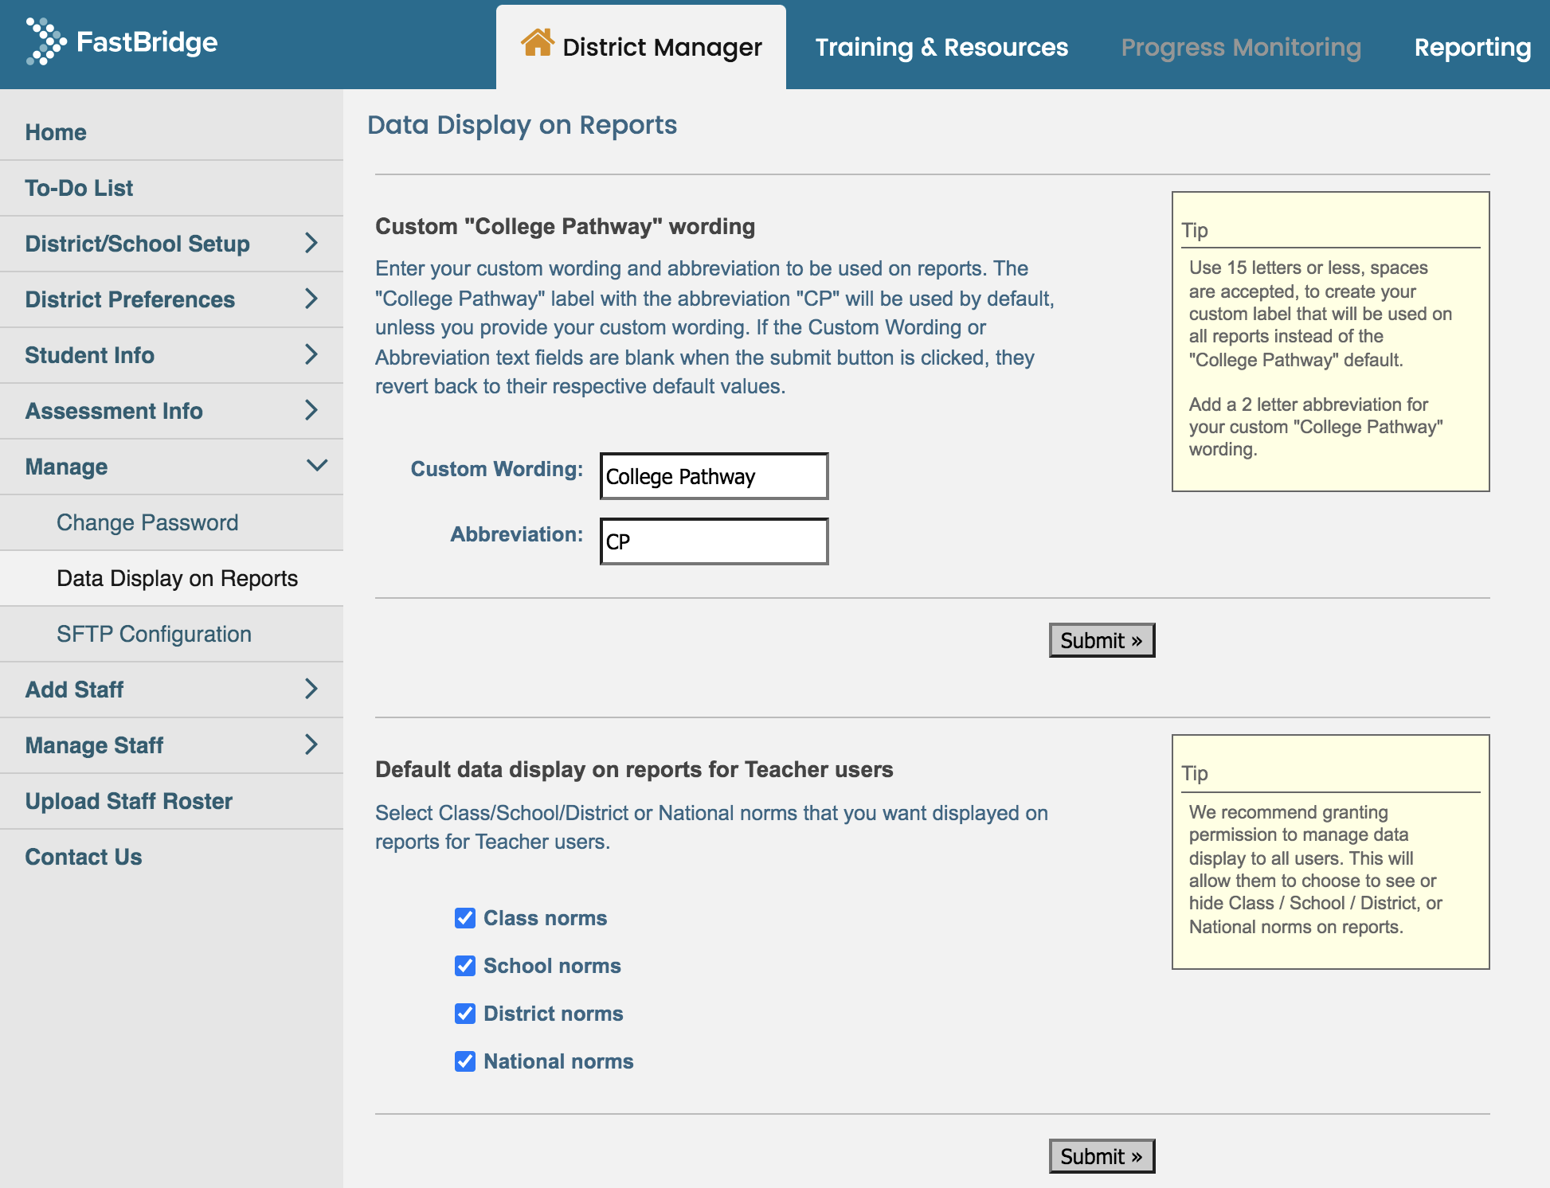This screenshot has height=1188, width=1550.
Task: Click the 'Custom "College Pathway" wording' heading
Action: pos(565,226)
